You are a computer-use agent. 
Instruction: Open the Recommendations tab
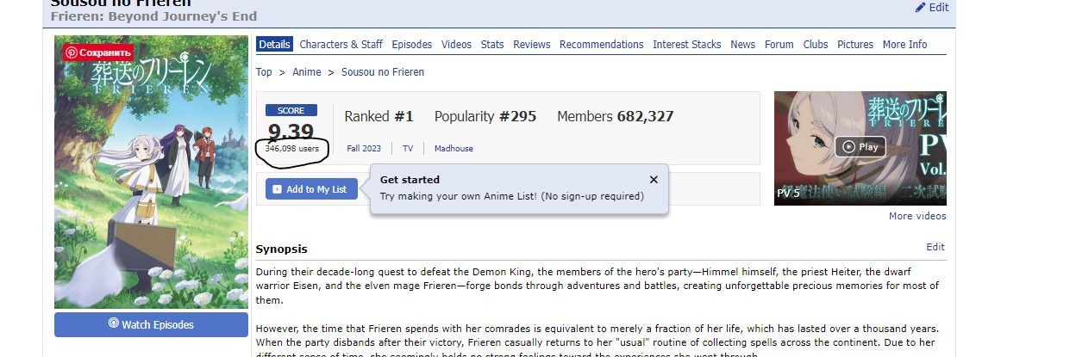point(601,45)
